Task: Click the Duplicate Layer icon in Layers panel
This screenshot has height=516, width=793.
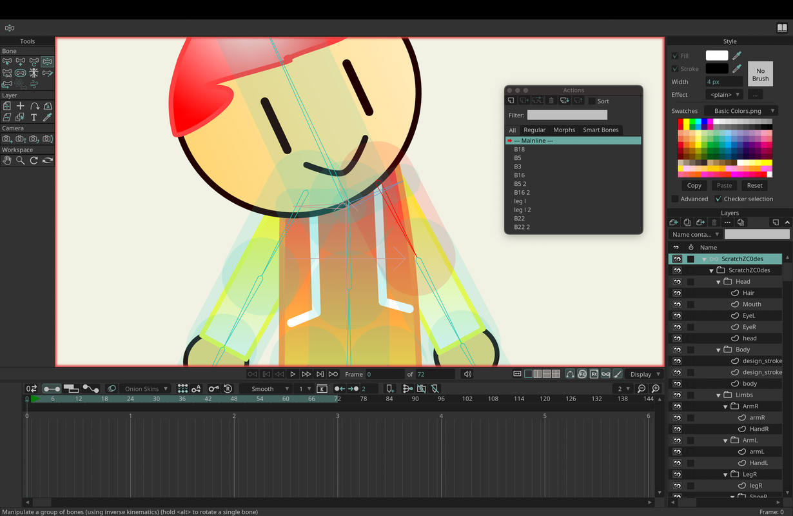Action: 687,223
